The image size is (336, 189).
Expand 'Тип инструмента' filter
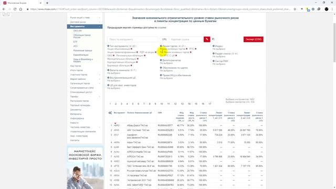point(109,46)
